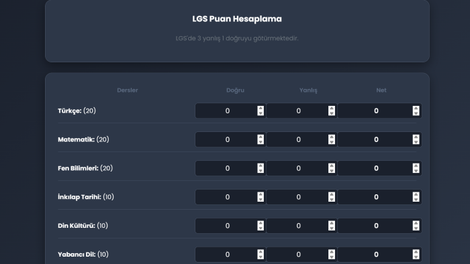Click the Matematik: (20) row label
This screenshot has height=264, width=470.
(x=83, y=139)
